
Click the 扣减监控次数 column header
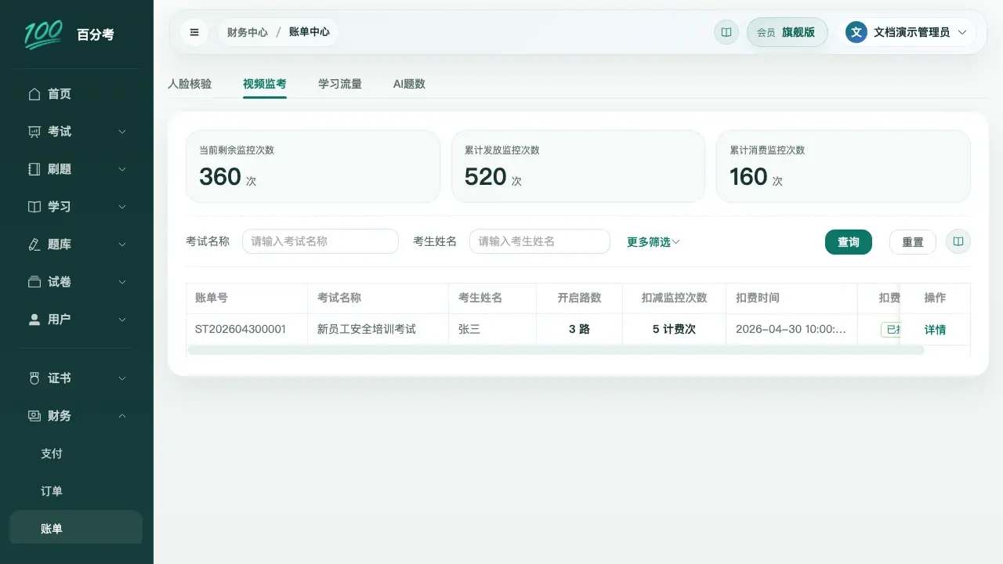pyautogui.click(x=674, y=298)
